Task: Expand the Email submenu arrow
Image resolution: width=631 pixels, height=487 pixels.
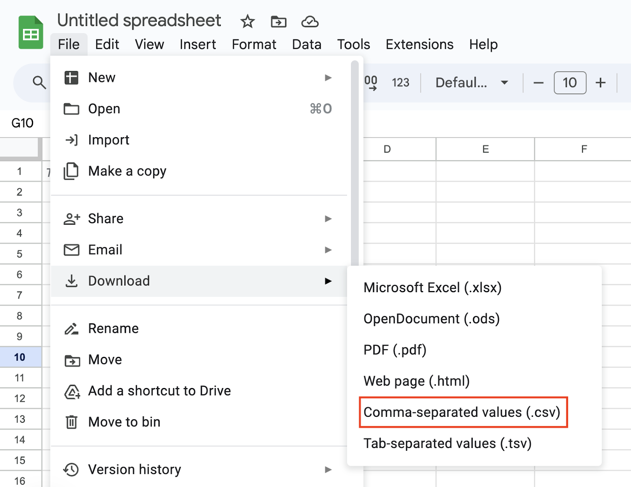Action: tap(328, 250)
